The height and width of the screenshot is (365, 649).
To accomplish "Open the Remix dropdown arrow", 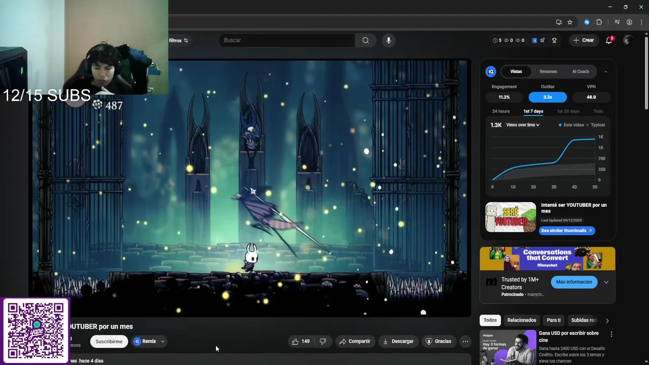I will (162, 341).
